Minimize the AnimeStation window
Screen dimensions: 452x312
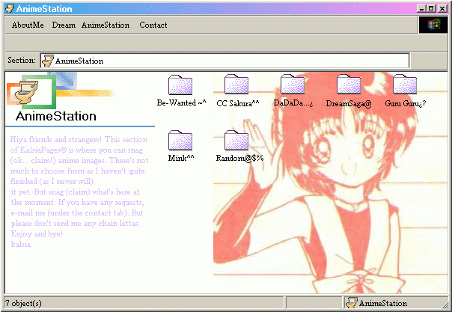pos(422,8)
